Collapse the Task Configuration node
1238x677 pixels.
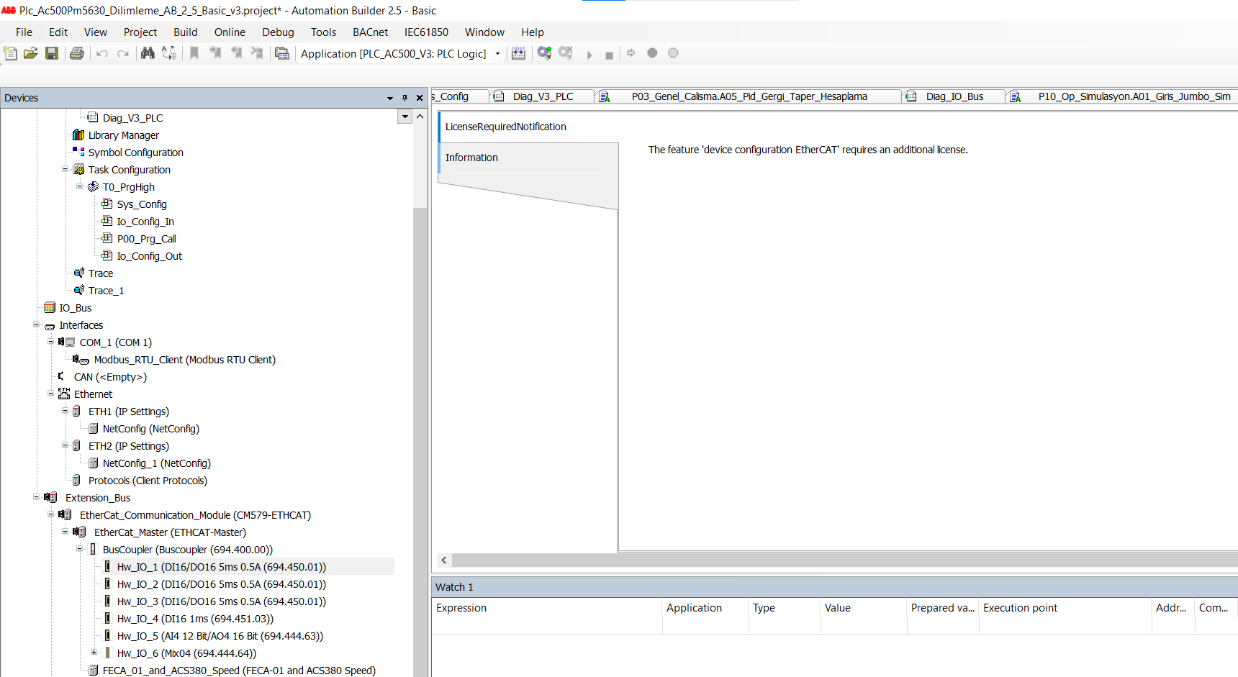point(65,169)
